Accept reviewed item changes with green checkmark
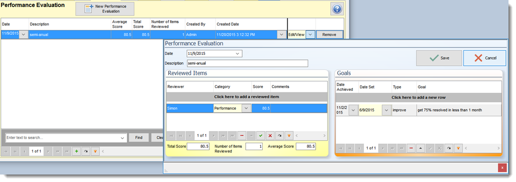The height and width of the screenshot is (182, 516). click(261, 135)
